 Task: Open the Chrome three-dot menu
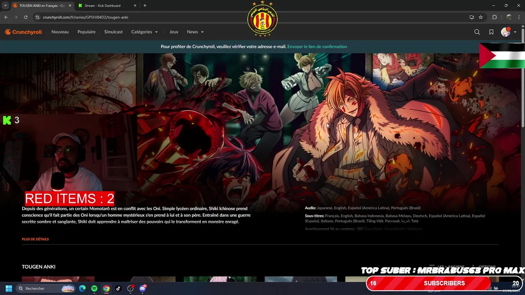pos(519,17)
